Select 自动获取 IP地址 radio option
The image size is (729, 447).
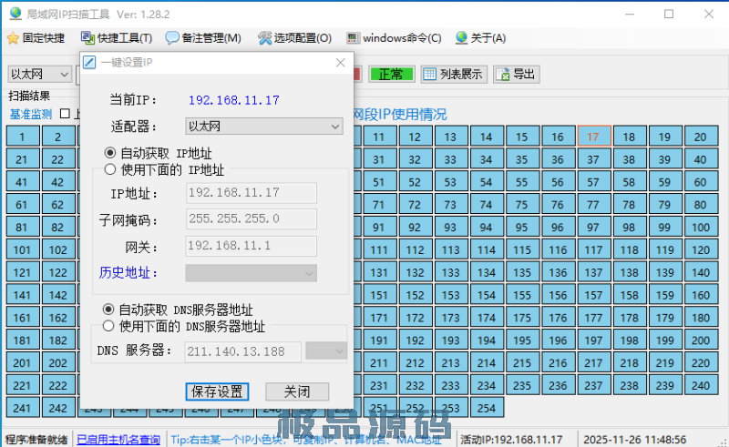[x=111, y=153]
